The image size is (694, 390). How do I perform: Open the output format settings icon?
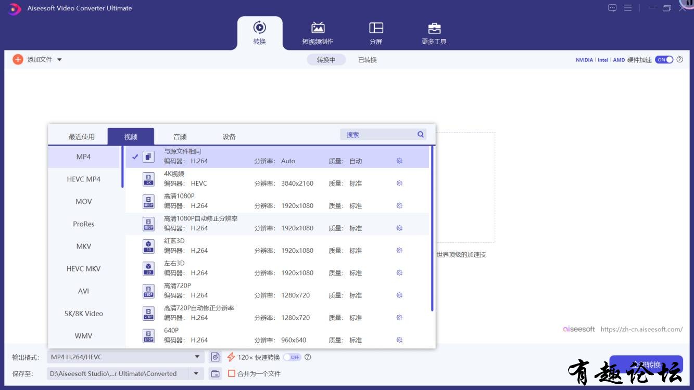pyautogui.click(x=215, y=357)
